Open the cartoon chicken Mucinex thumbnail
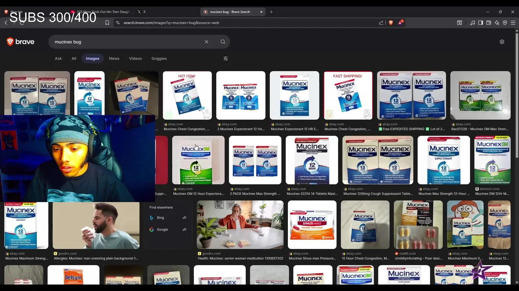This screenshot has width=519, height=291. click(x=465, y=225)
